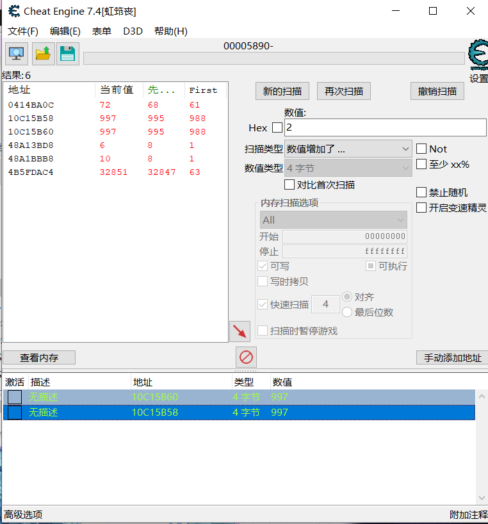Select the 最后位数 radio button
The height and width of the screenshot is (524, 488).
coord(347,312)
